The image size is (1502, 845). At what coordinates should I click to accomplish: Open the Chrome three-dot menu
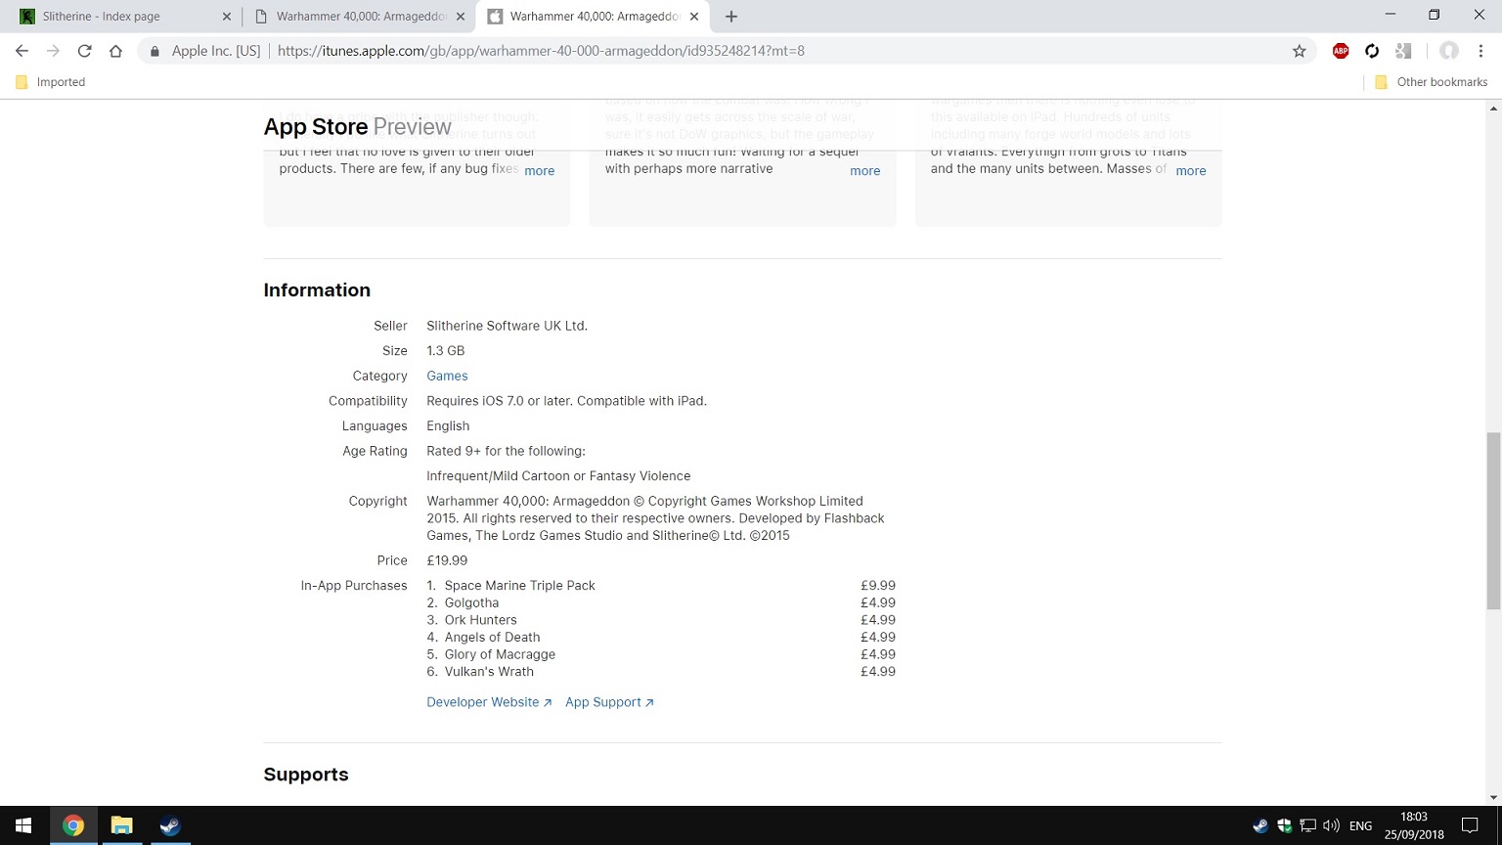click(1480, 51)
